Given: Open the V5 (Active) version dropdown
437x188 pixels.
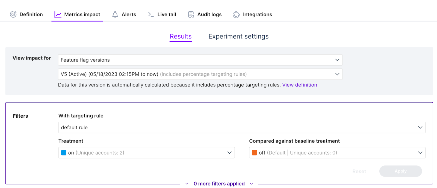Looking at the screenshot, I should [x=200, y=74].
